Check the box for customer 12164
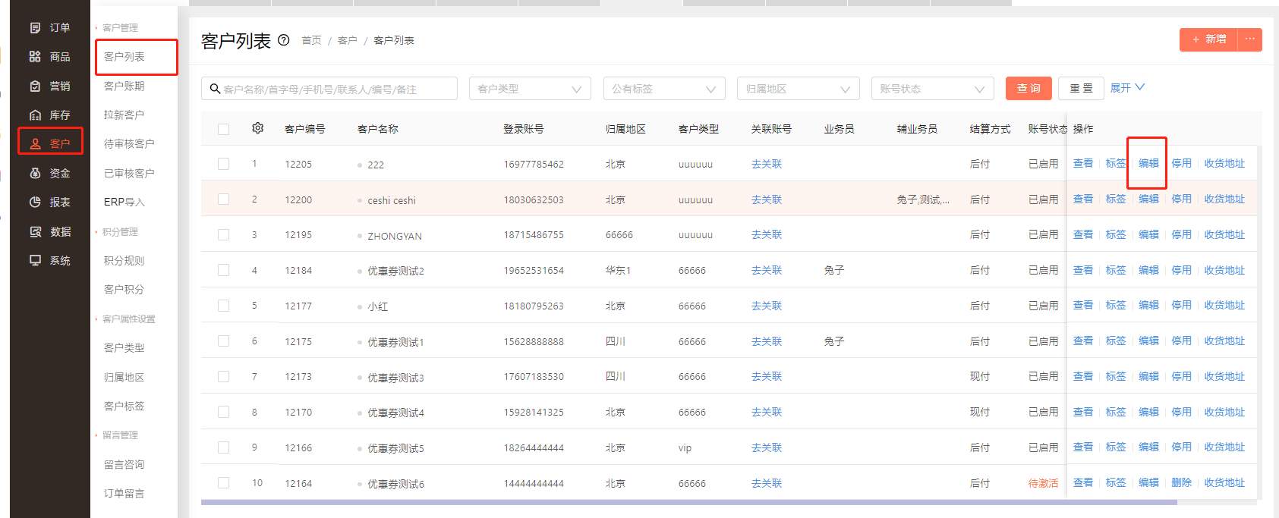This screenshot has width=1279, height=518. 223,482
